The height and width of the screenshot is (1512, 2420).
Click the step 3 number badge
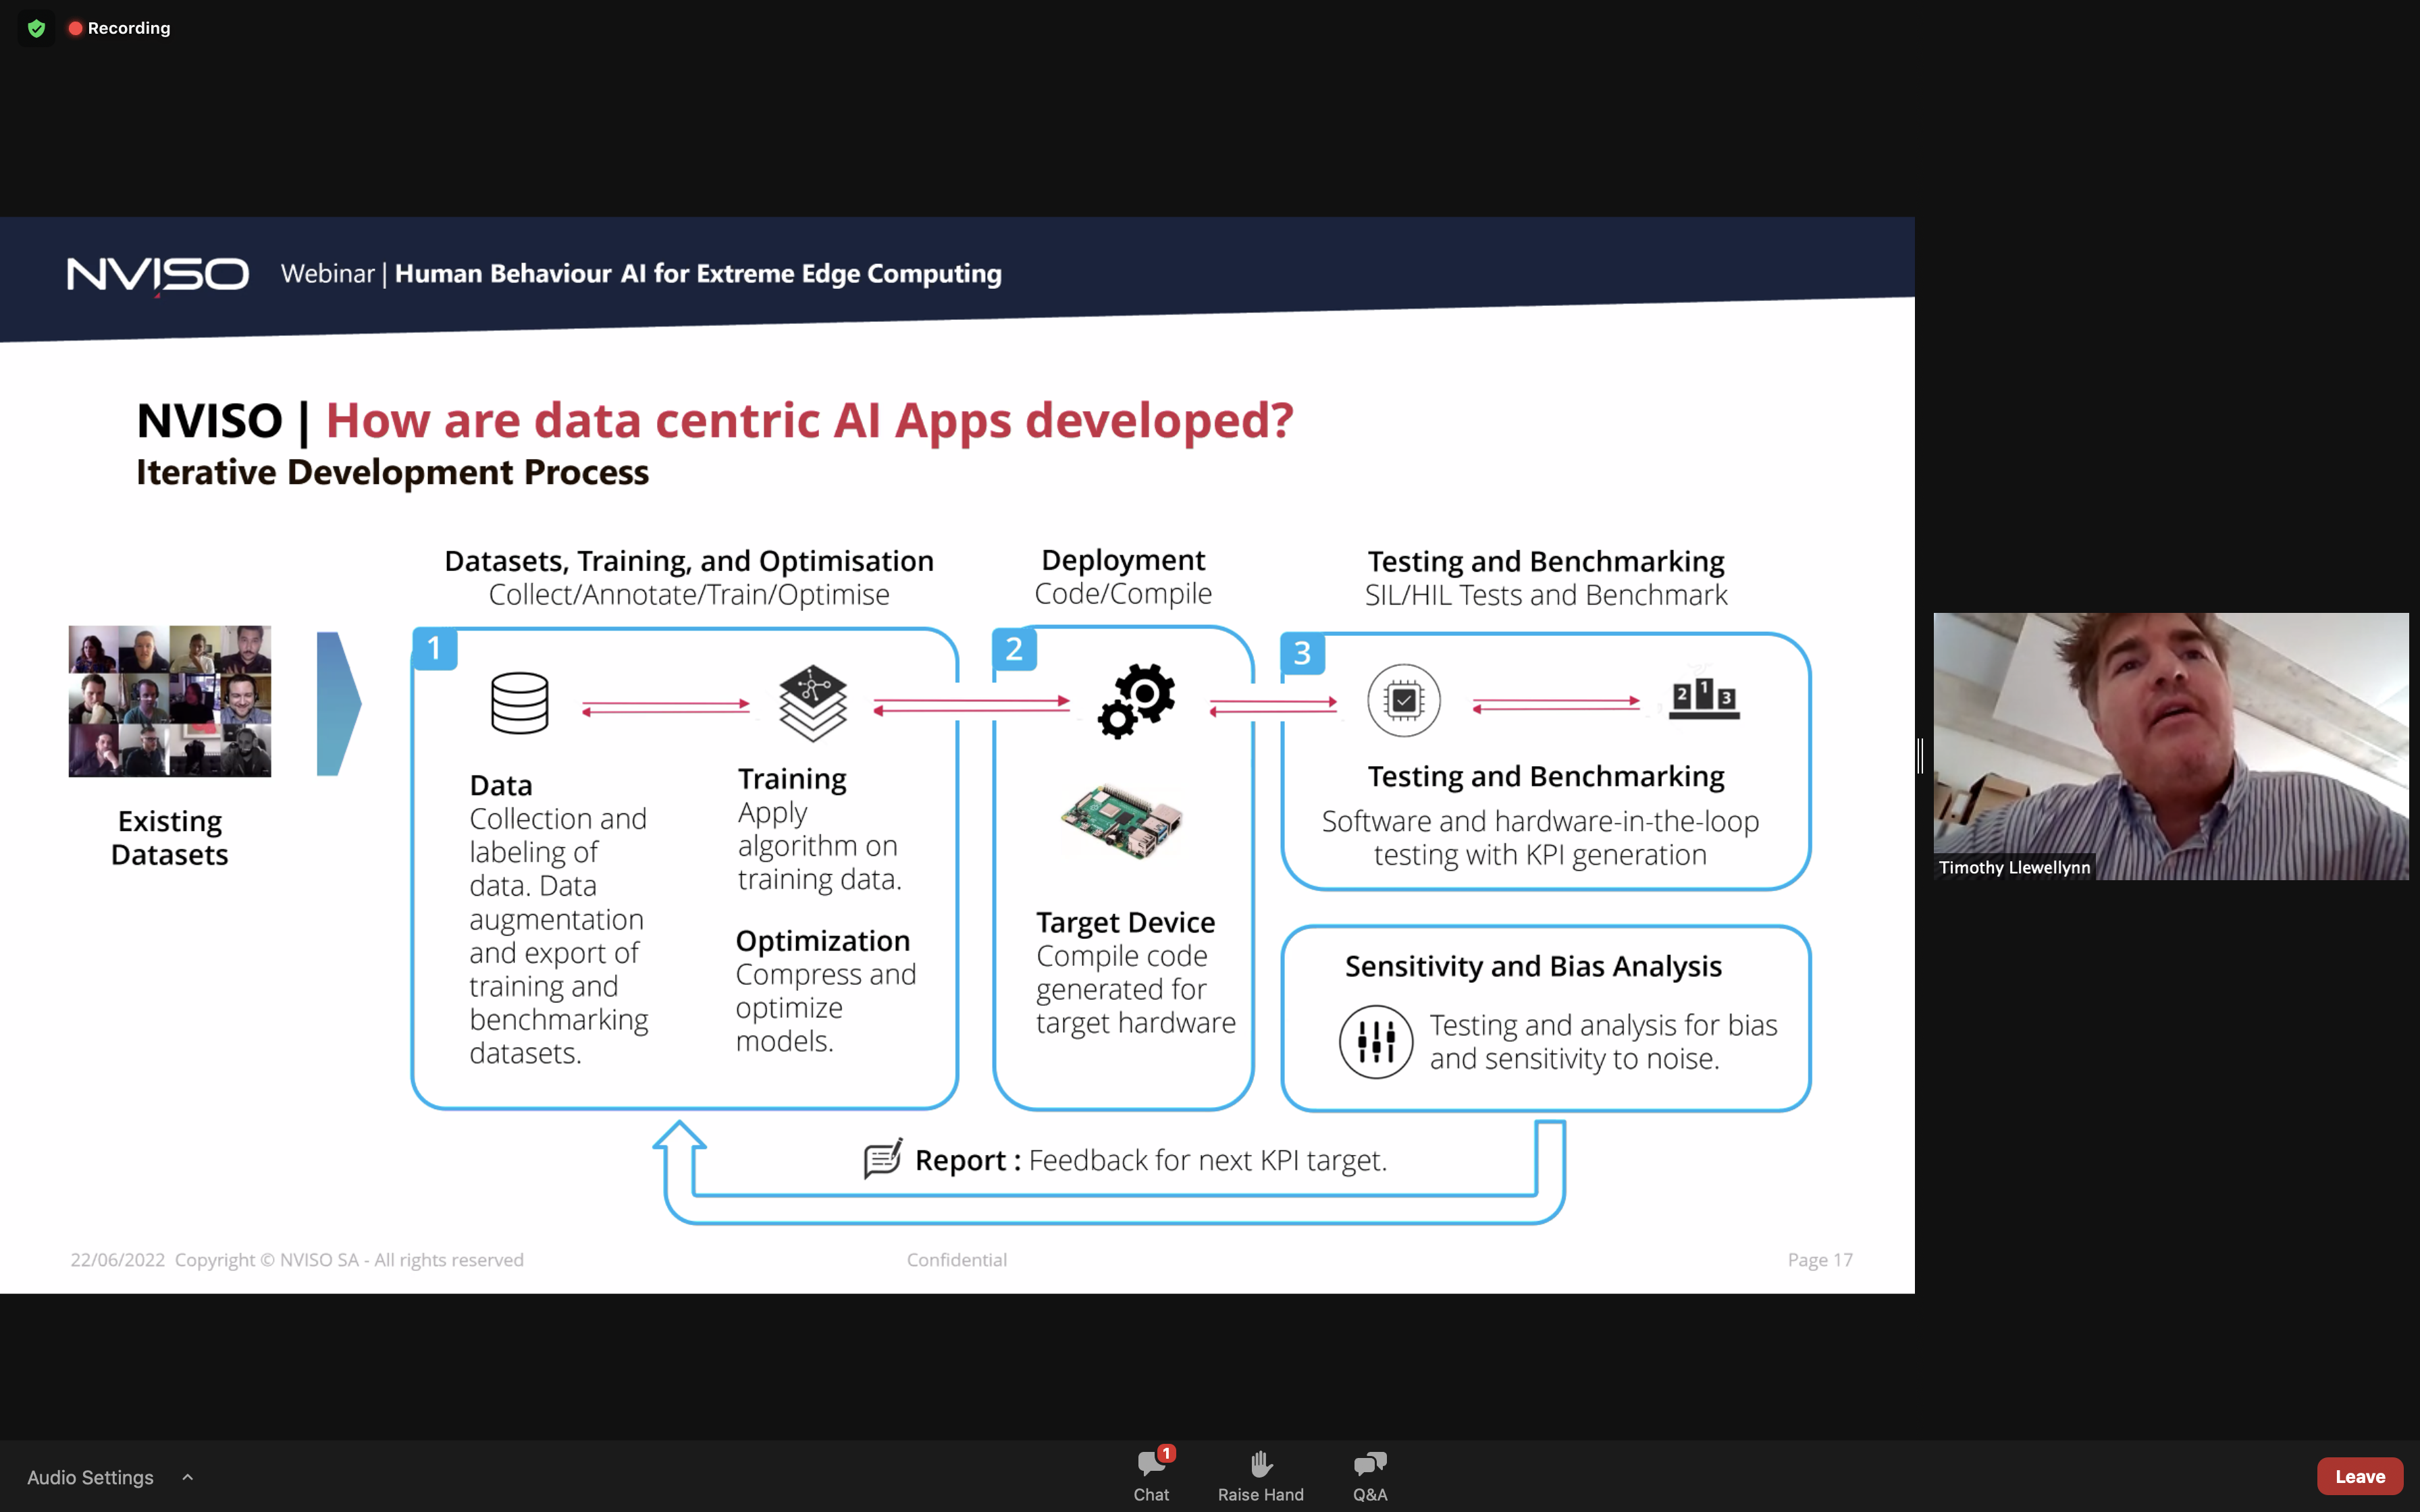(x=1302, y=654)
